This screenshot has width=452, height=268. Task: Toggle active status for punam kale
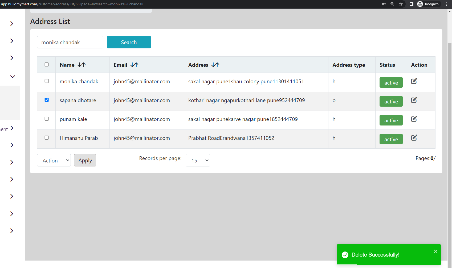tap(391, 120)
